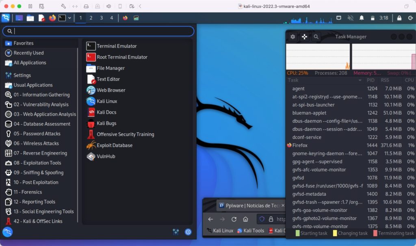Open Task Manager settings gear
The height and width of the screenshot is (246, 416).
pyautogui.click(x=292, y=37)
